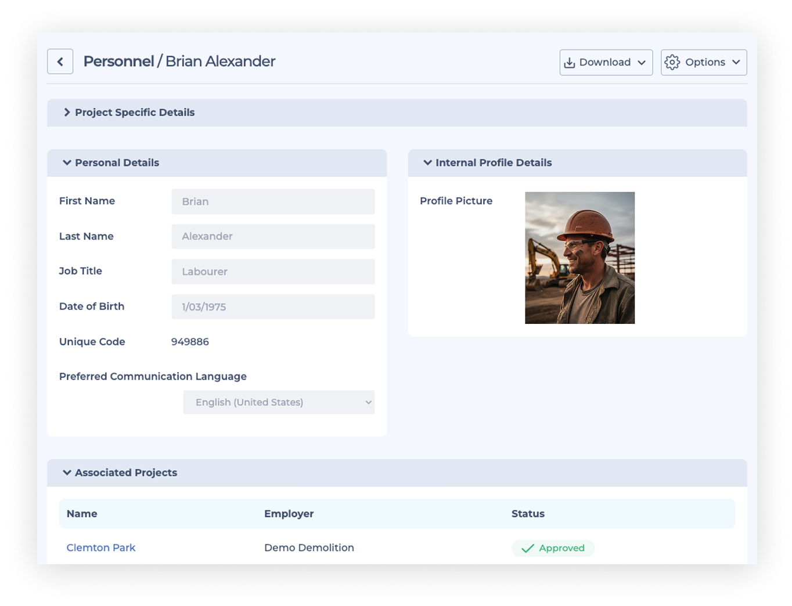Viewport: 792px width, 606px height.
Task: Open the Download dropdown
Action: point(606,62)
